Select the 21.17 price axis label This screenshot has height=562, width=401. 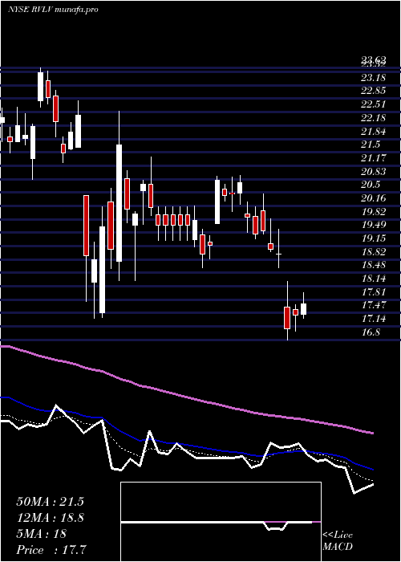tap(373, 158)
